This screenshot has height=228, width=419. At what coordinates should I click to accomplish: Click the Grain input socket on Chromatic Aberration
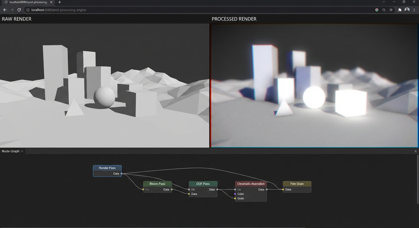(235, 199)
